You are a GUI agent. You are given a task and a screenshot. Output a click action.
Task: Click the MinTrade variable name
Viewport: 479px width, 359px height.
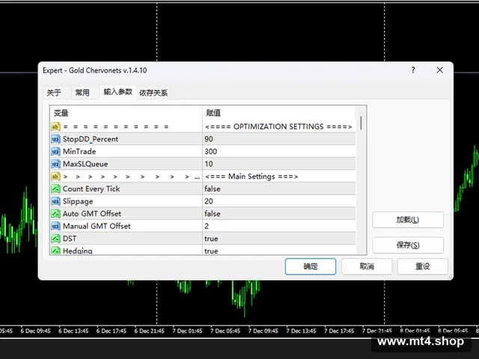[79, 151]
